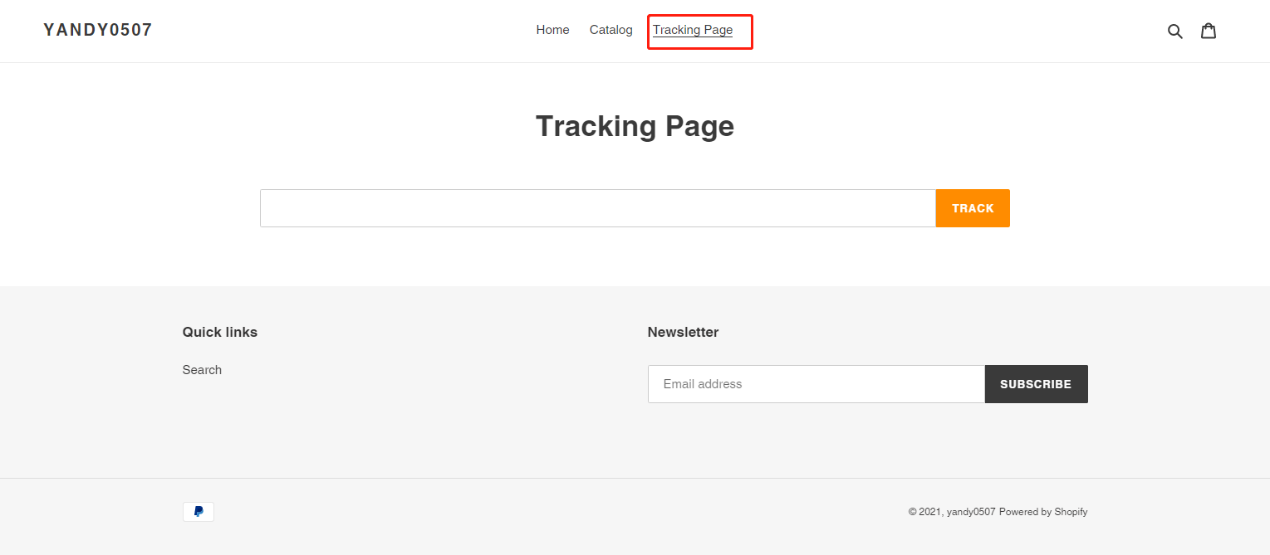This screenshot has width=1270, height=555.
Task: Click the yandy0507 footer link
Action: point(970,512)
